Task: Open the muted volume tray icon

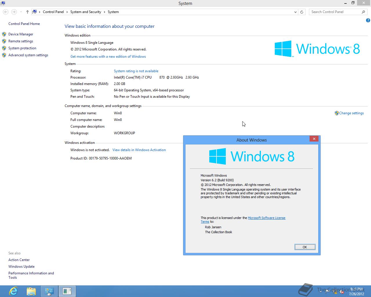Action: 342,291
